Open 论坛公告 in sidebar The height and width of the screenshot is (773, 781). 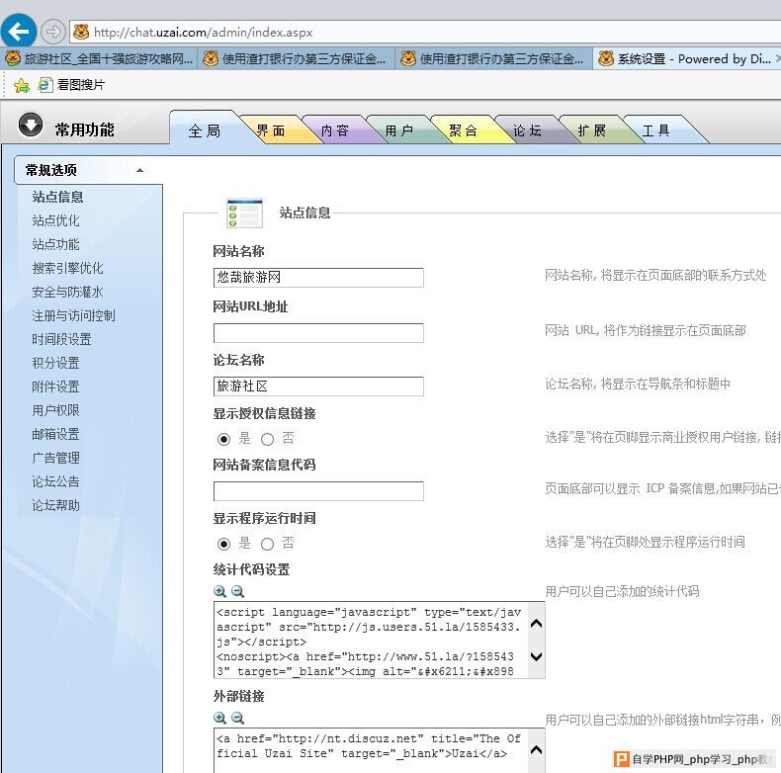[x=55, y=481]
